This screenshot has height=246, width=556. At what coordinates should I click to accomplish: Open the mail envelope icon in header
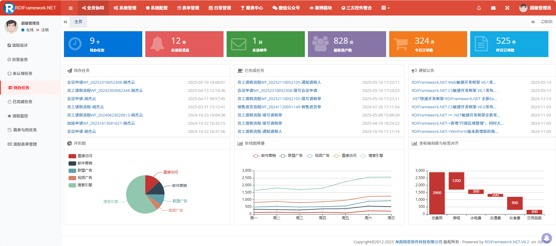[493, 8]
